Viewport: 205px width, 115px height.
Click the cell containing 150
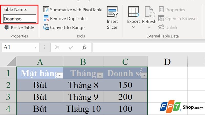[x=125, y=85]
